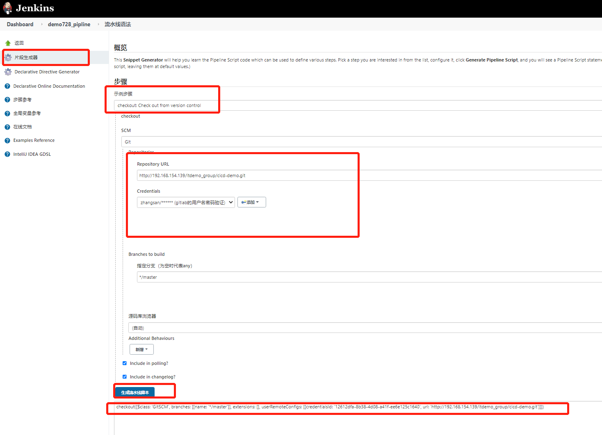The height and width of the screenshot is (435, 602).
Task: Open the Examples Reference link
Action: pyautogui.click(x=34, y=140)
